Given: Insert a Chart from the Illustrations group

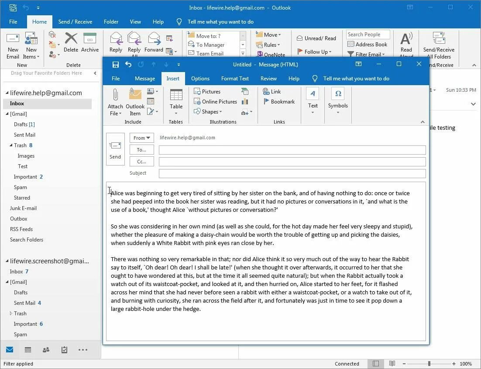Looking at the screenshot, I should [x=245, y=101].
